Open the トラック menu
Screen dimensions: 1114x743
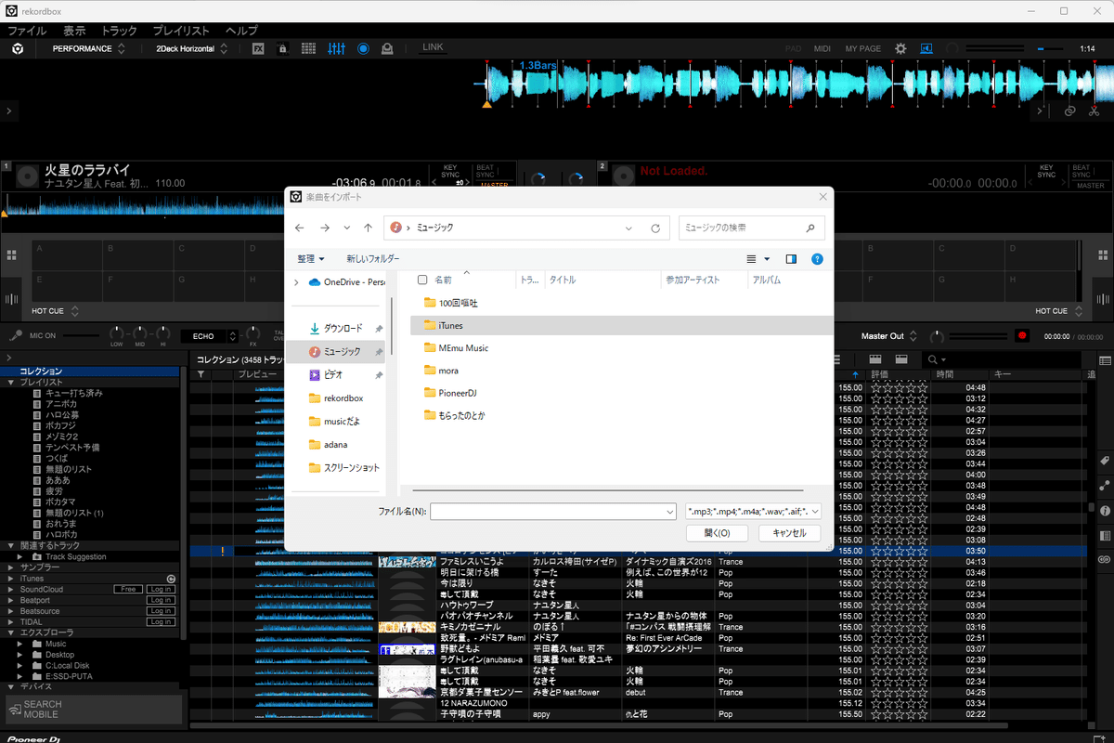118,31
